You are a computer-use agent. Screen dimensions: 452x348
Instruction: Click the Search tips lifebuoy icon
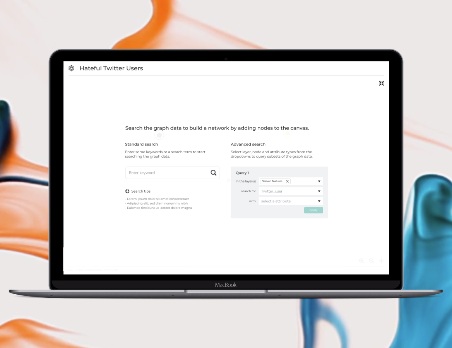(127, 191)
